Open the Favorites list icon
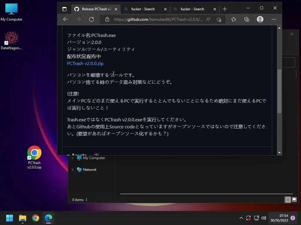This screenshot has height=225, width=301. click(234, 19)
